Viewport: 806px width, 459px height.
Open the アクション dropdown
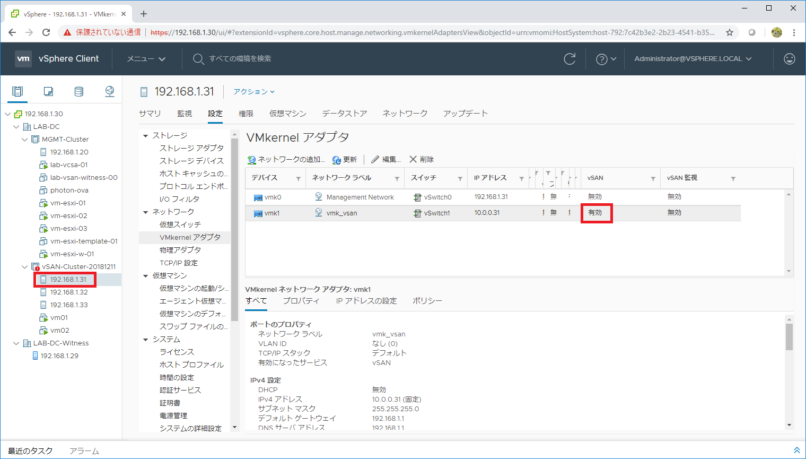point(254,92)
